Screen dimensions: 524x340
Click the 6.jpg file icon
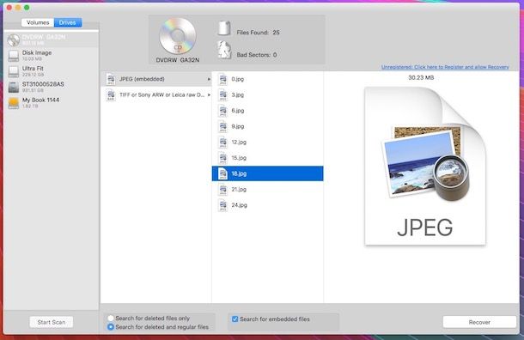coord(222,111)
